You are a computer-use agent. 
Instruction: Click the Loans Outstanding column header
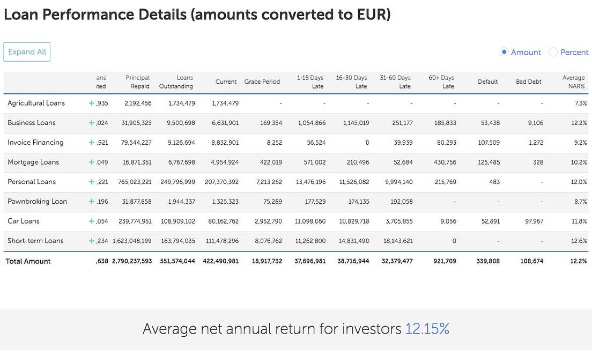click(176, 82)
